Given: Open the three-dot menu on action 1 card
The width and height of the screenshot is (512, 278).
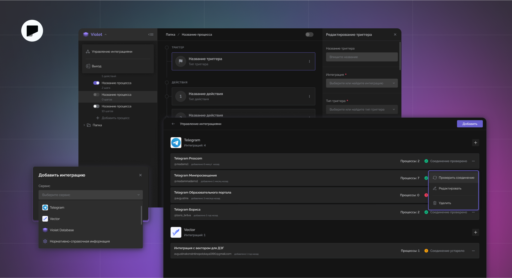Looking at the screenshot, I should [309, 96].
